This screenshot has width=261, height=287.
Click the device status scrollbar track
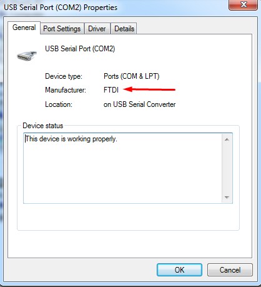[227, 168]
